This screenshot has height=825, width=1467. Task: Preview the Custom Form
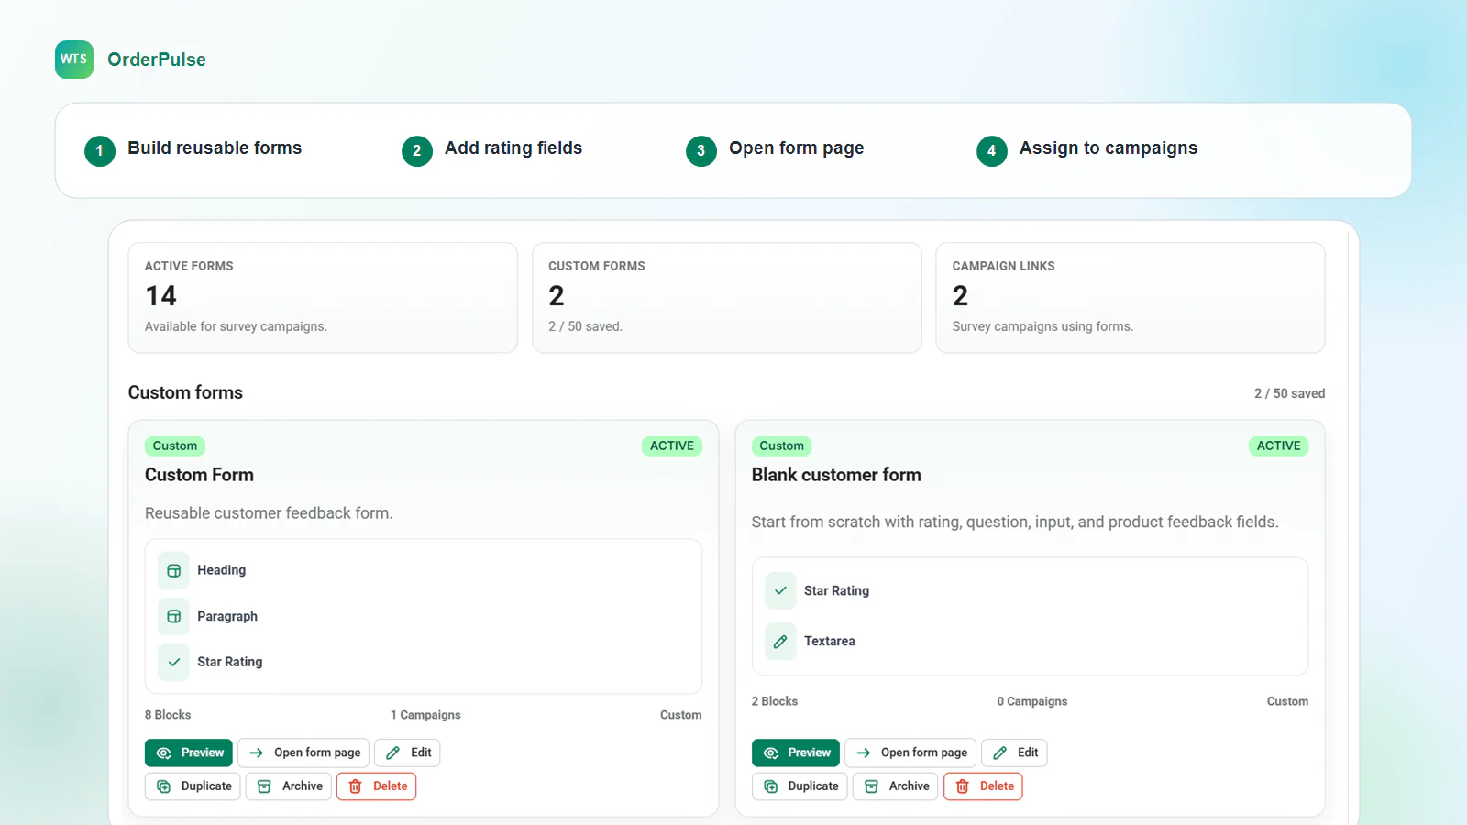189,753
